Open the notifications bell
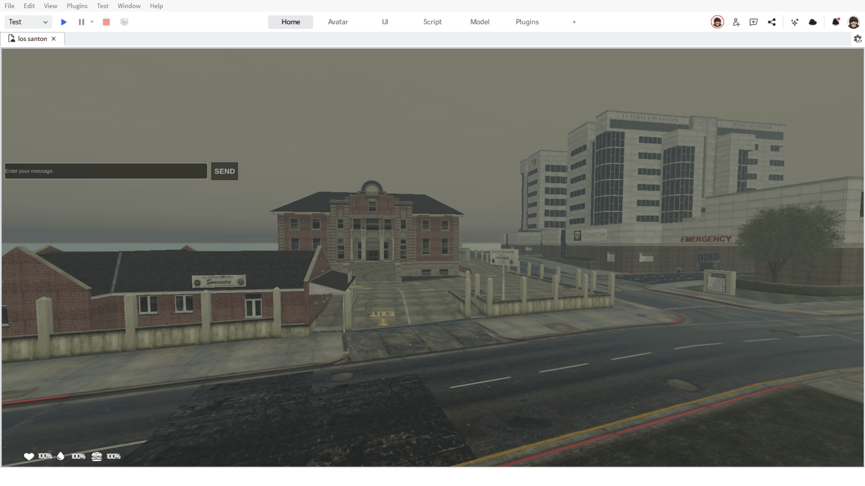865x486 pixels. coord(836,22)
